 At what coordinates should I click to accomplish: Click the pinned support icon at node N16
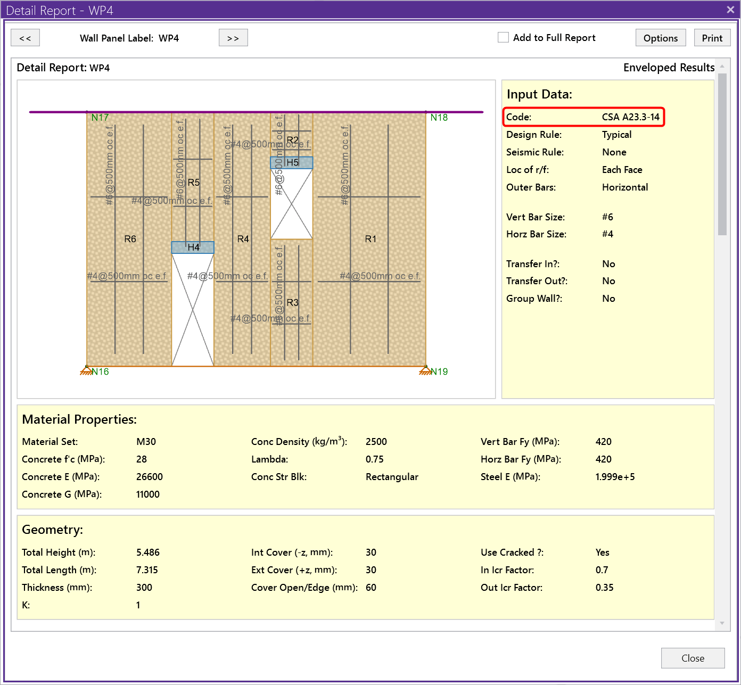[86, 370]
